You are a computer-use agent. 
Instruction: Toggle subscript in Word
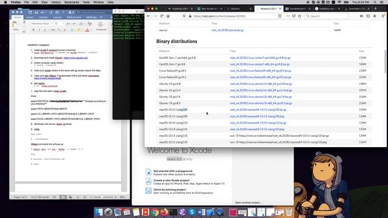coord(59,30)
